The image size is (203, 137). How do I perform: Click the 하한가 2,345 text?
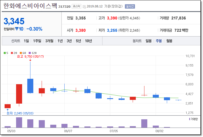click(129, 30)
